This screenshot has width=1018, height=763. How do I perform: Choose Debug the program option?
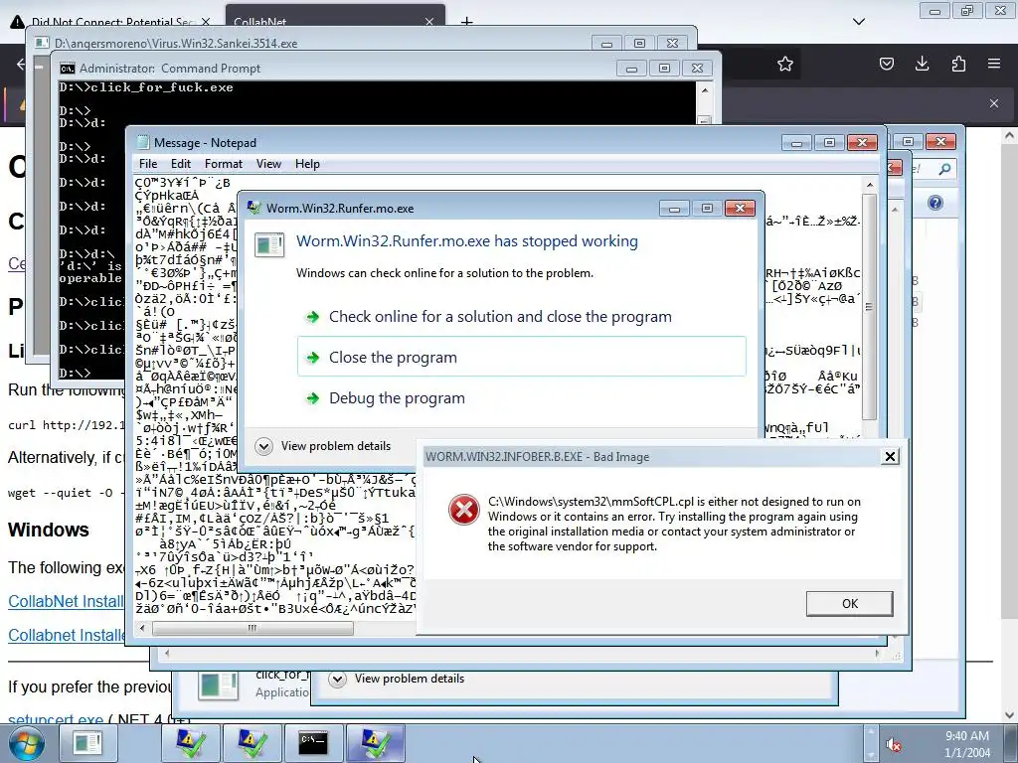[x=397, y=397]
